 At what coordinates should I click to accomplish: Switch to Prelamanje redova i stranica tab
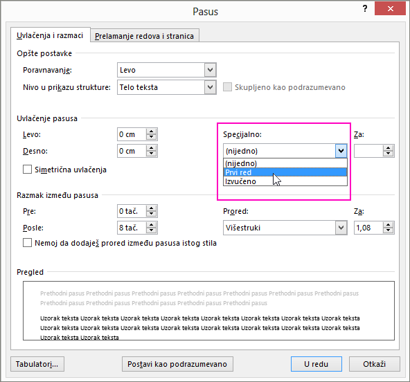(x=144, y=36)
